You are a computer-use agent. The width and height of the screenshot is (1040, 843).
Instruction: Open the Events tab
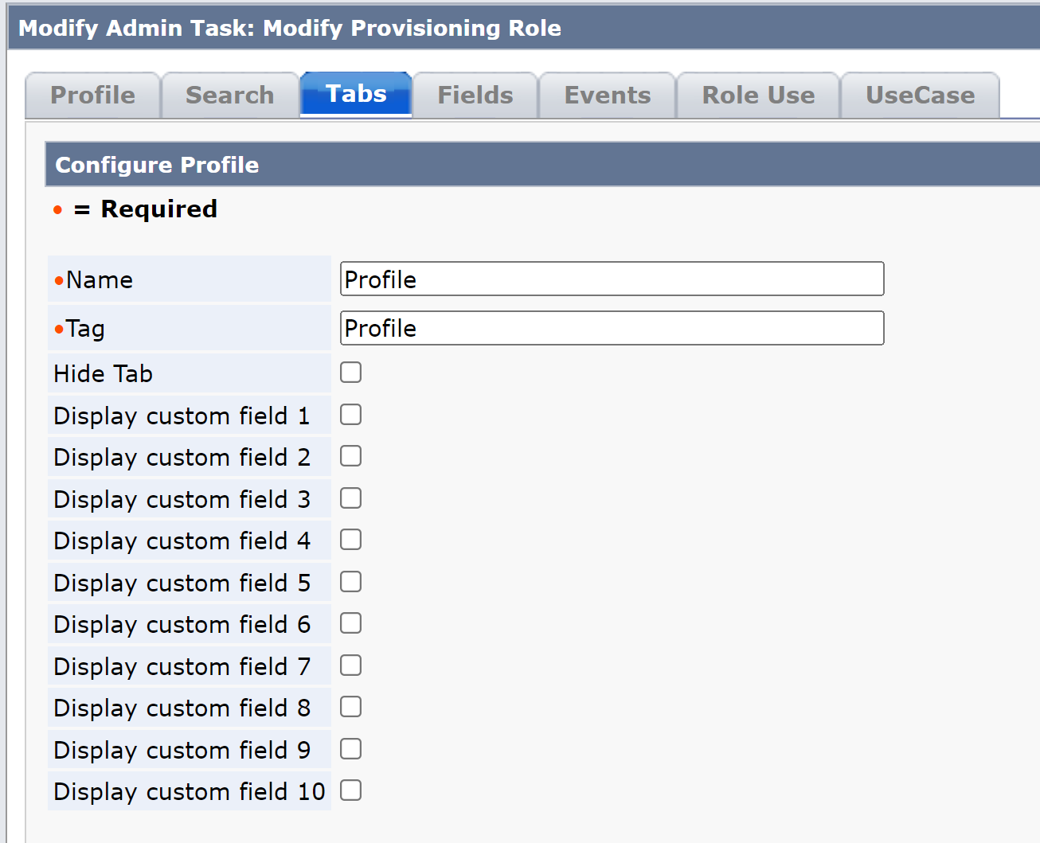(x=607, y=96)
